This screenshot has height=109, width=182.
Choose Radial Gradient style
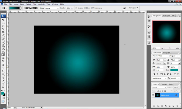click(x=28, y=8)
